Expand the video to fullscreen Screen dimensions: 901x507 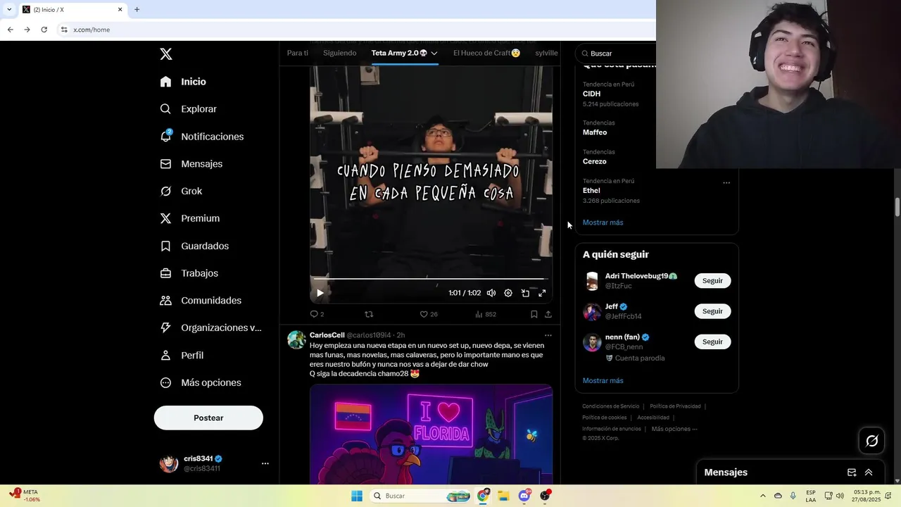[542, 293]
